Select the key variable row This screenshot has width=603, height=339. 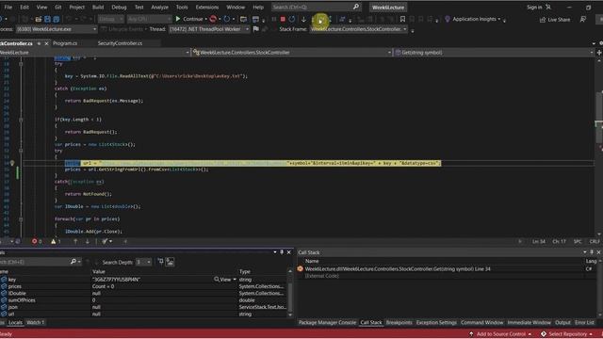(144, 280)
